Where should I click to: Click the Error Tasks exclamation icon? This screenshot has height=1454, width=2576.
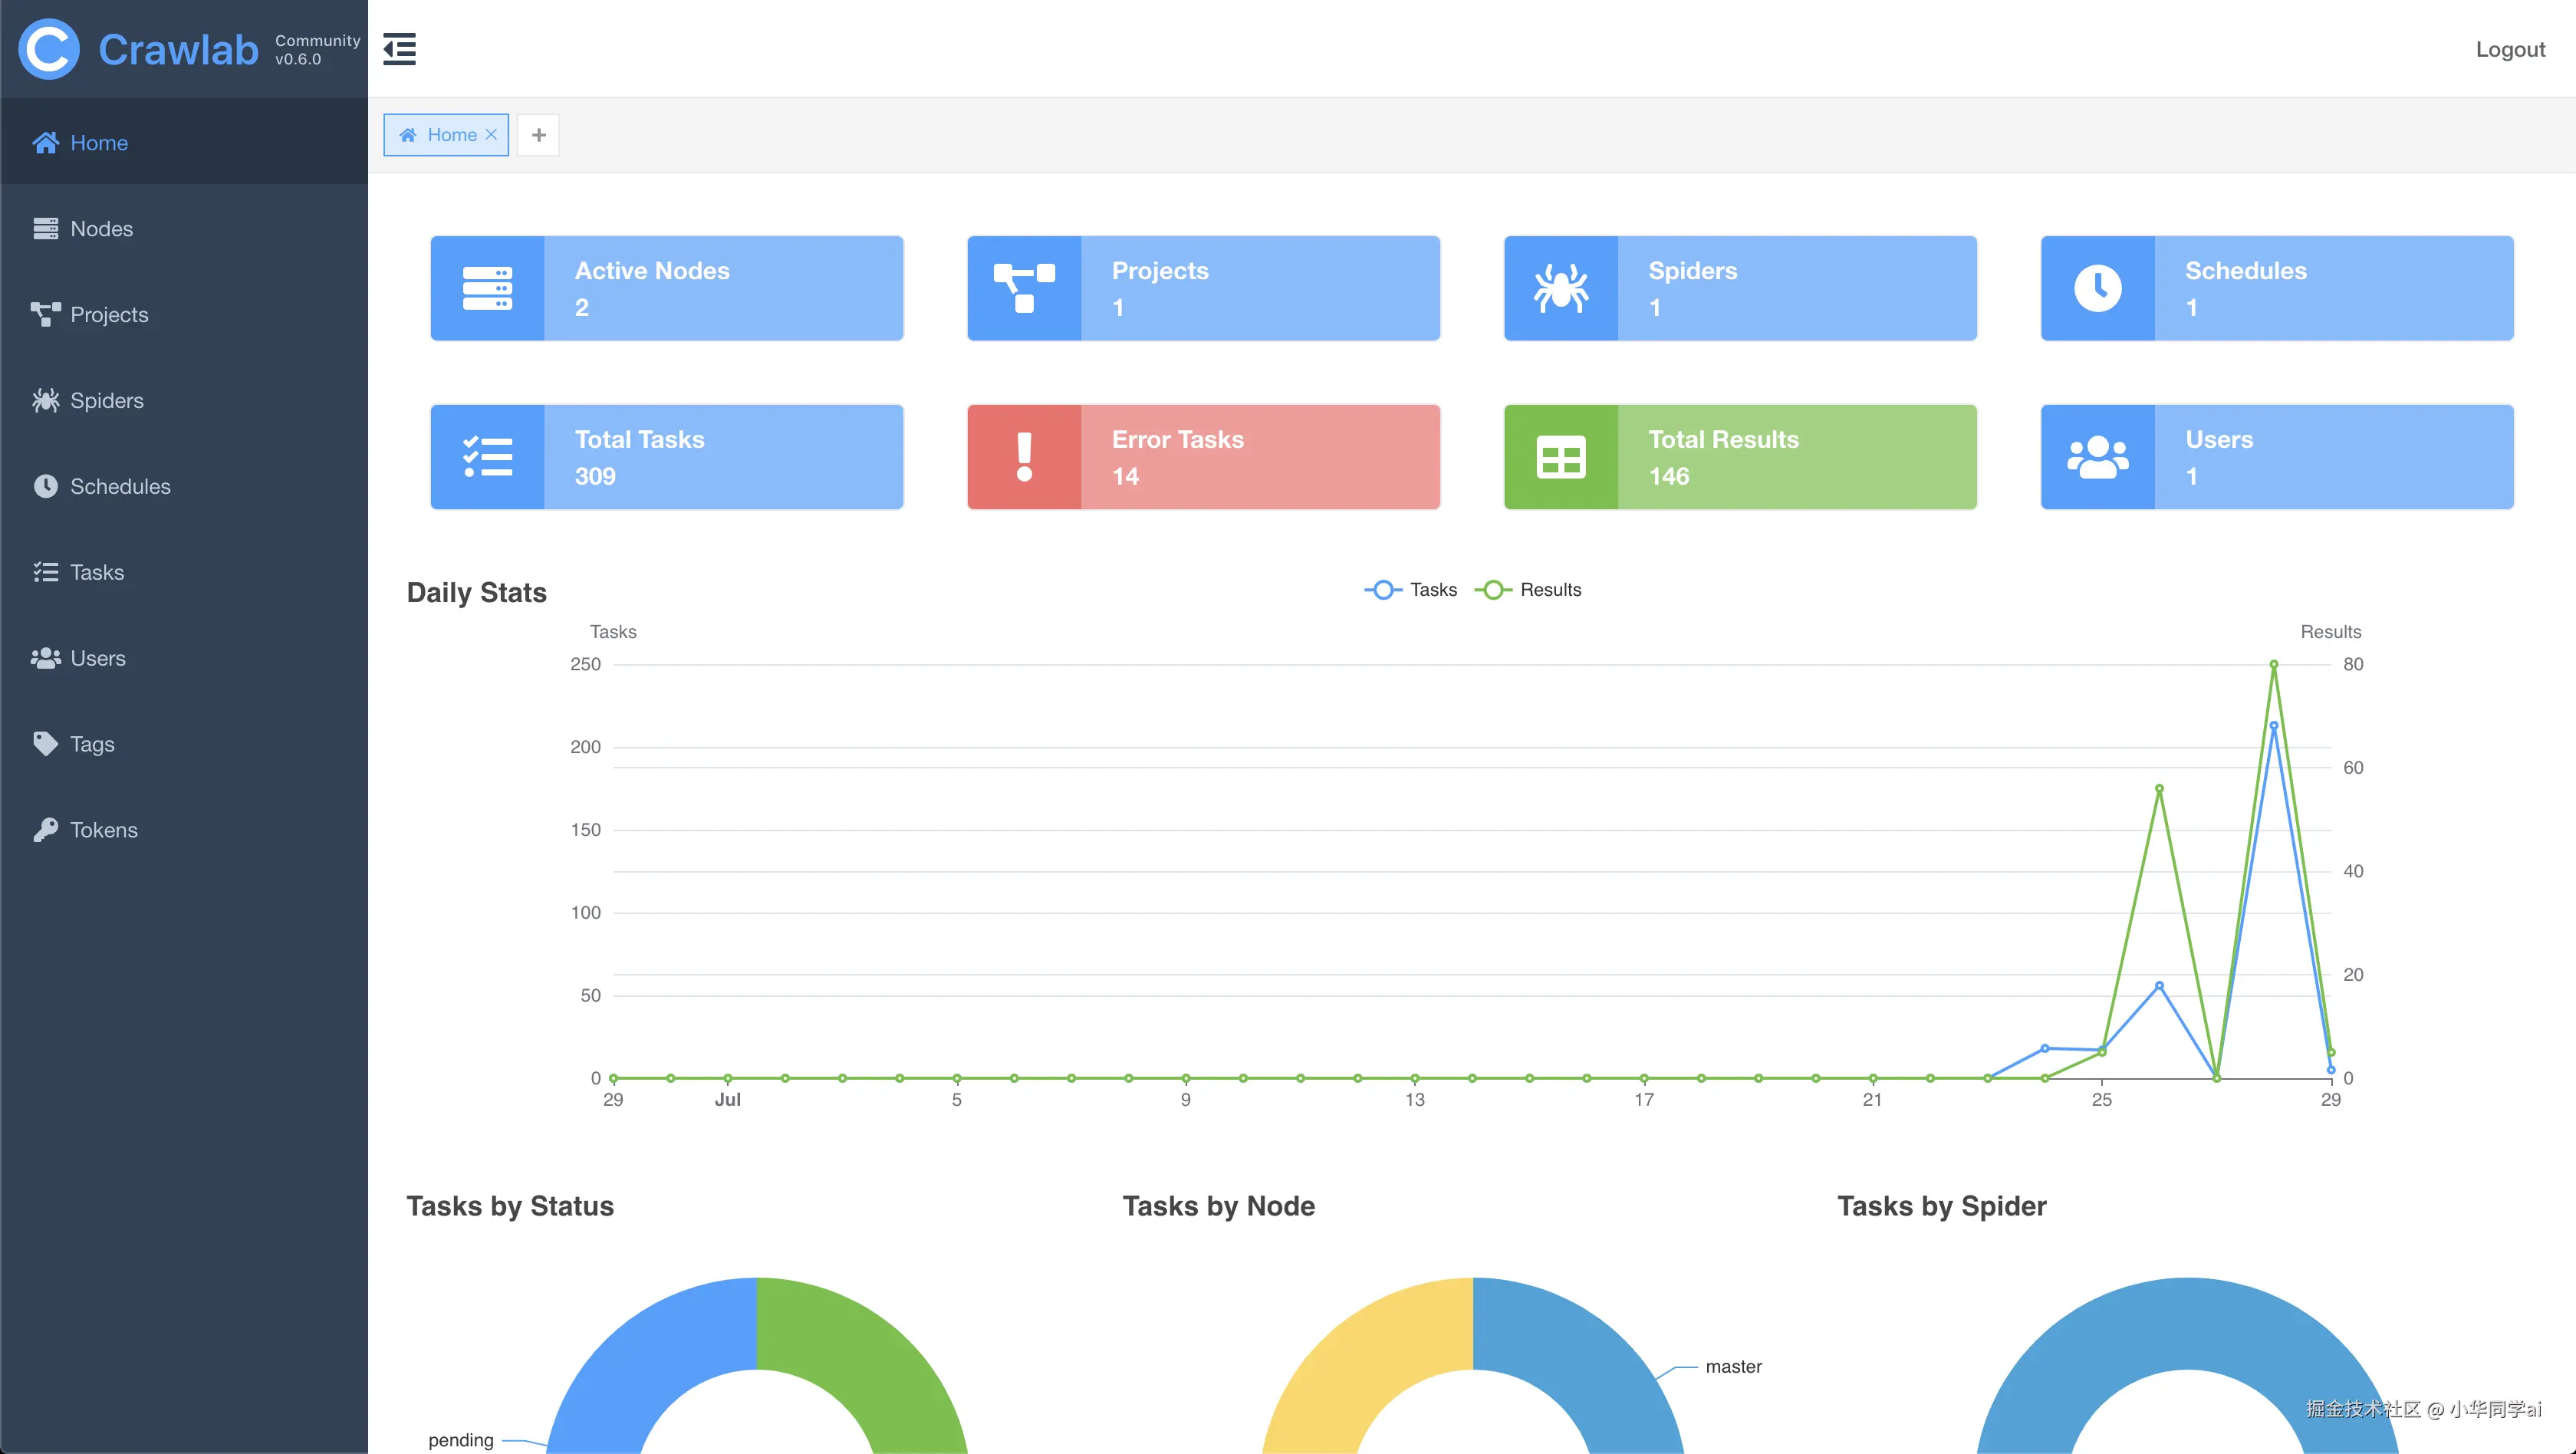tap(1023, 457)
